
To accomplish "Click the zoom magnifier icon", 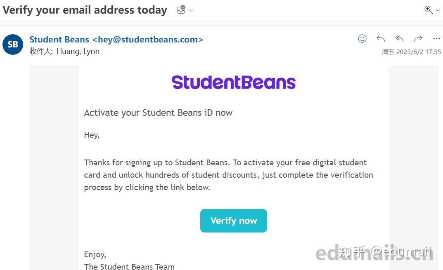I will pyautogui.click(x=428, y=9).
